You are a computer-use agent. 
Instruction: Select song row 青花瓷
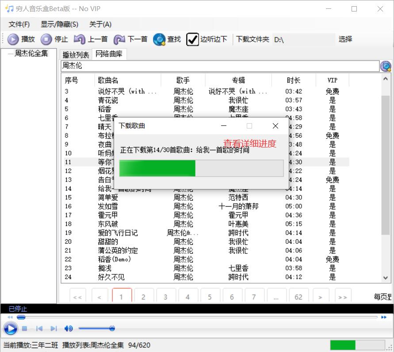point(206,100)
